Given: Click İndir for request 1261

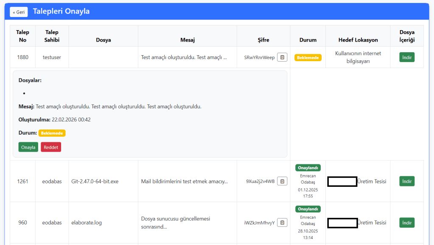Looking at the screenshot, I should coord(406,181).
